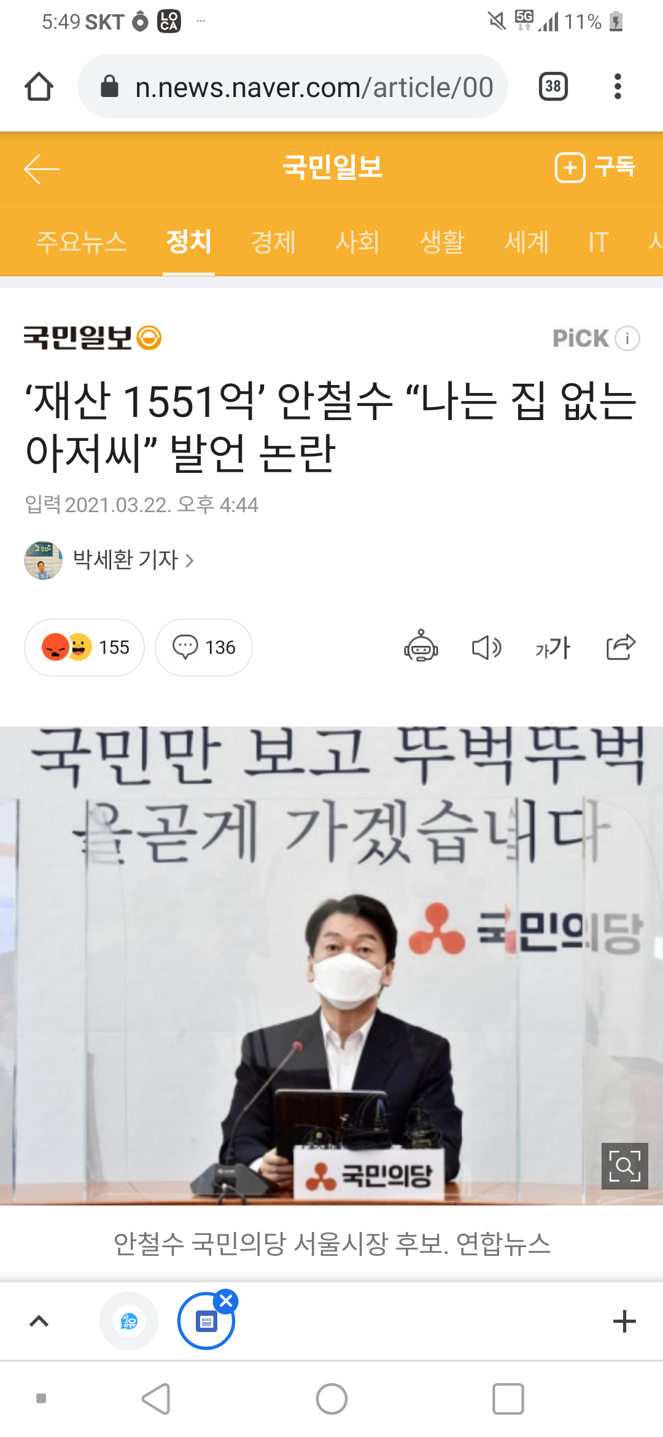Change font size with the 가가 icon
Image resolution: width=663 pixels, height=1437 pixels.
point(552,647)
